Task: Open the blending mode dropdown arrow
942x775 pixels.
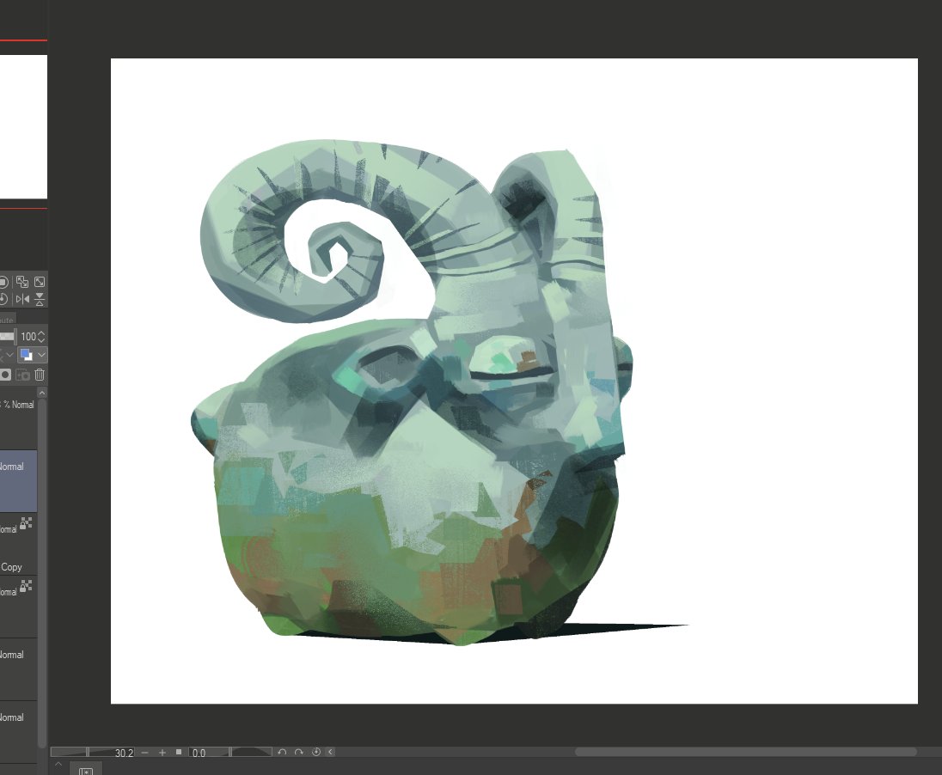Action: point(9,355)
